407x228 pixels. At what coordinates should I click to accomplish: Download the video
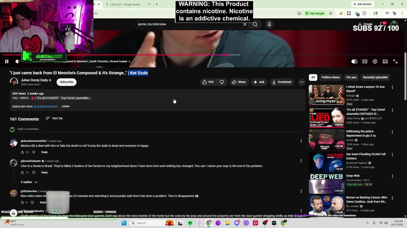point(281,82)
